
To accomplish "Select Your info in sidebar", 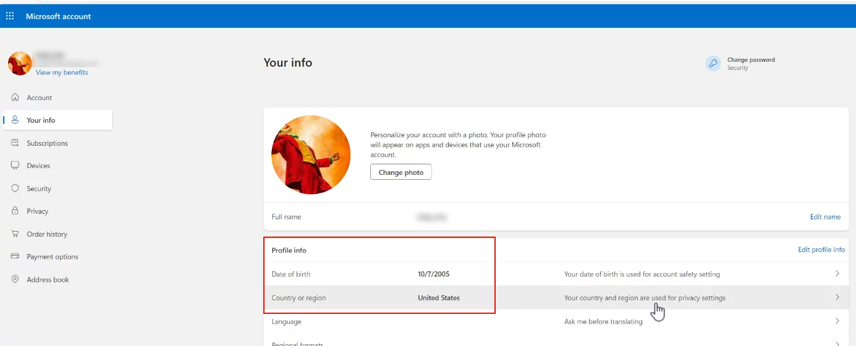I will tap(57, 120).
